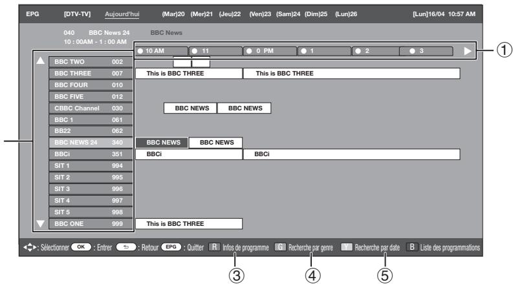Select second BBC NEWS programme on BBC NEWS 24 row
Viewport: 513px width, 284px height.
pyautogui.click(x=215, y=143)
